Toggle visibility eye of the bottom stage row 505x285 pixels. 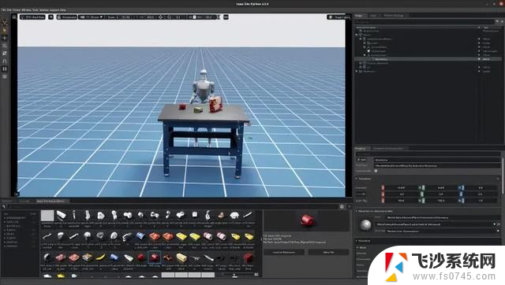(x=479, y=72)
